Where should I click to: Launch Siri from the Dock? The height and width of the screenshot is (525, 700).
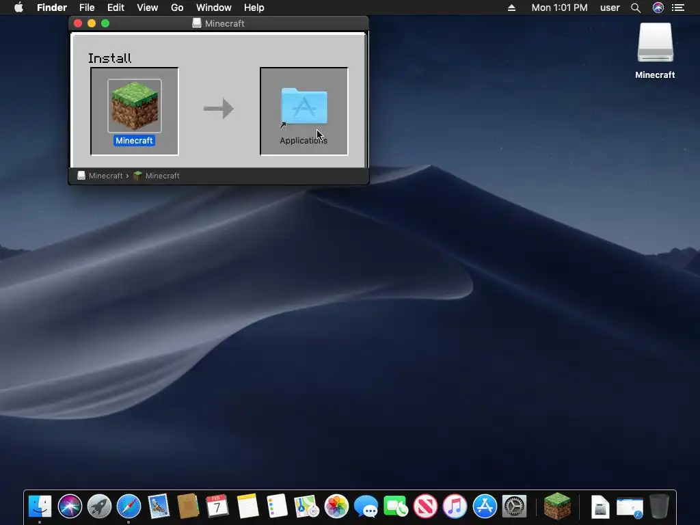tap(70, 507)
